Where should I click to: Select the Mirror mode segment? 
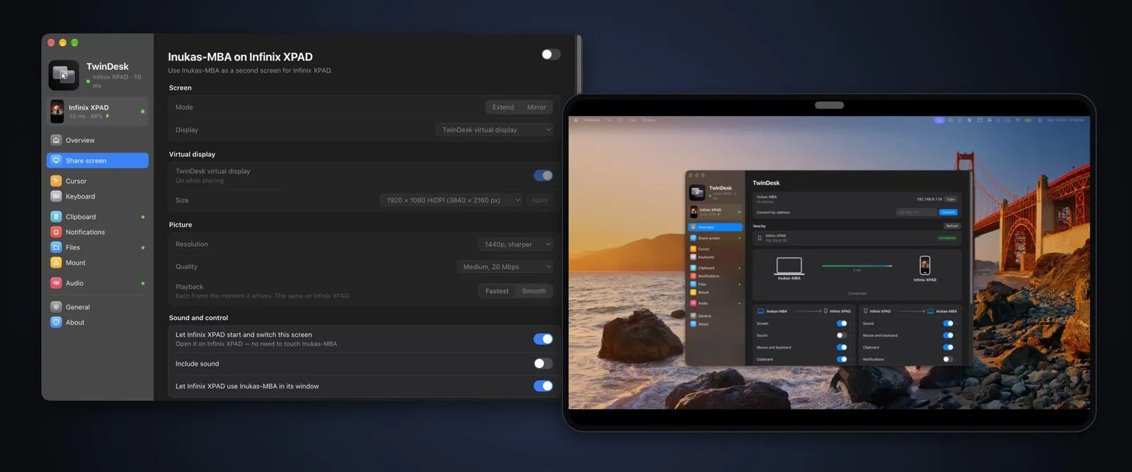click(536, 107)
